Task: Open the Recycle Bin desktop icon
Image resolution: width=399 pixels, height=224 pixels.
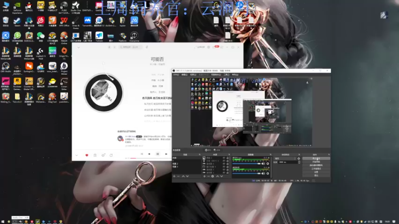Action: (5, 22)
